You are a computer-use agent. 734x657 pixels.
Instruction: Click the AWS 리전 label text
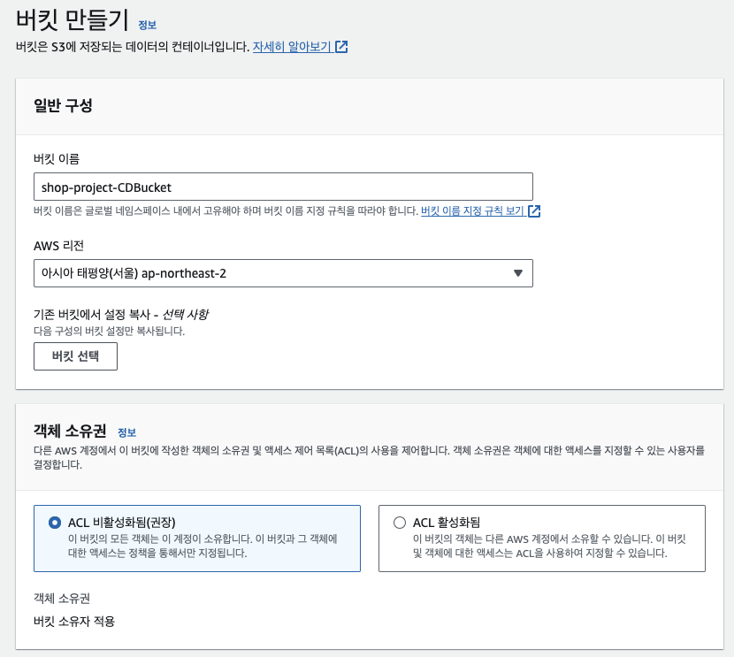pos(59,246)
